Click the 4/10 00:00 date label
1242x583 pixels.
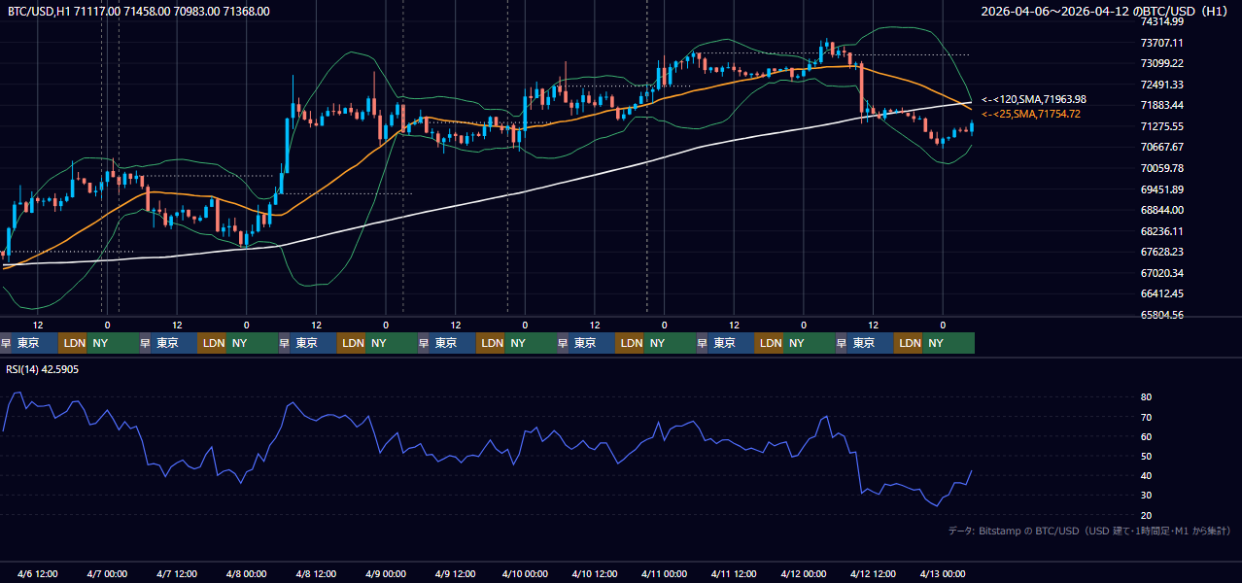coord(525,573)
